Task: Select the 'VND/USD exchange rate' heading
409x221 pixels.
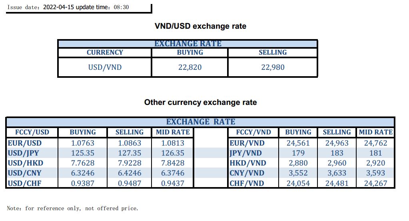Action: tap(200, 26)
